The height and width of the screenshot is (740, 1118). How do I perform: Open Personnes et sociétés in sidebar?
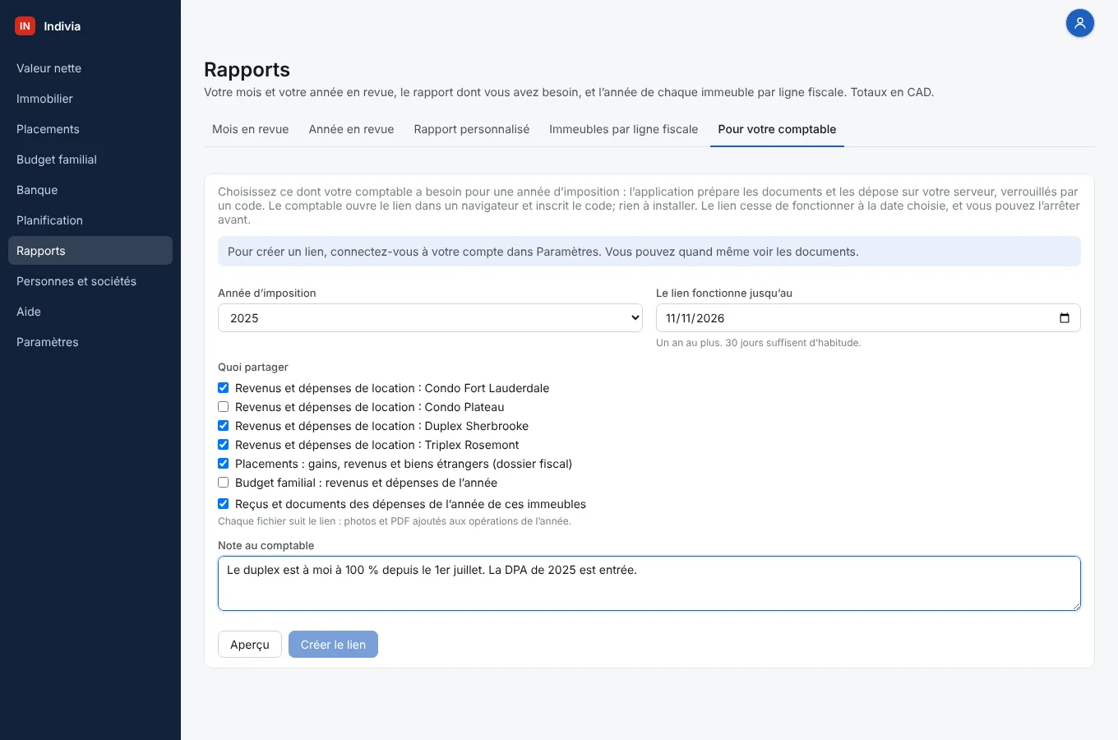click(90, 281)
